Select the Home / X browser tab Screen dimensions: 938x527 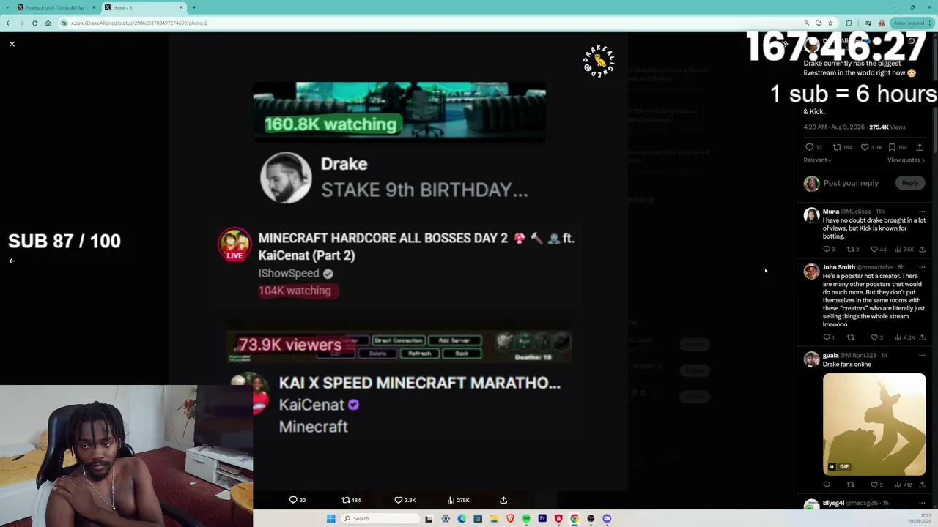pyautogui.click(x=143, y=7)
